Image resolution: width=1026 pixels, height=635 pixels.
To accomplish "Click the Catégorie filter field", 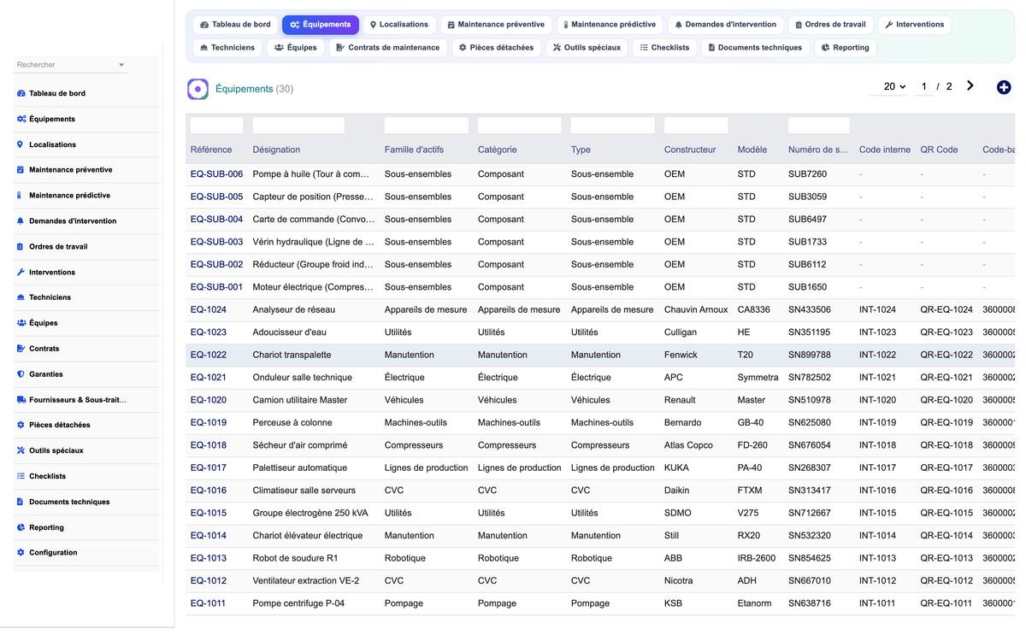I will click(519, 126).
